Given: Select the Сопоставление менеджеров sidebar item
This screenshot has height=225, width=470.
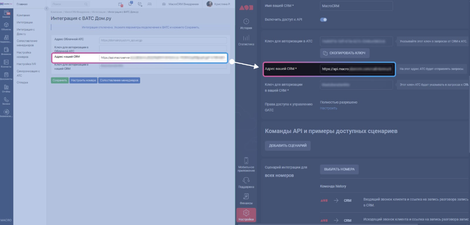Looking at the screenshot, I should [x=27, y=43].
